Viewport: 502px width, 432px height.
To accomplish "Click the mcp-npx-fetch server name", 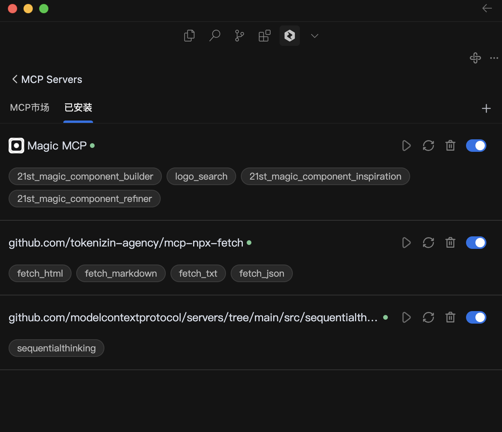I will coord(126,243).
